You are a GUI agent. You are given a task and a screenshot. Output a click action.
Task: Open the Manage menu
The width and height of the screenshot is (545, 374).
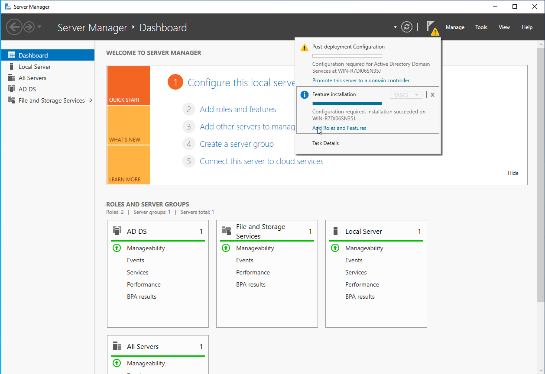point(455,27)
